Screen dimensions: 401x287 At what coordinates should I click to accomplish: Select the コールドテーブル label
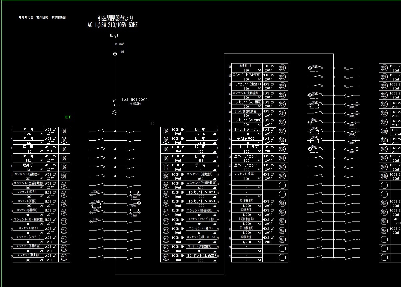(x=246, y=129)
